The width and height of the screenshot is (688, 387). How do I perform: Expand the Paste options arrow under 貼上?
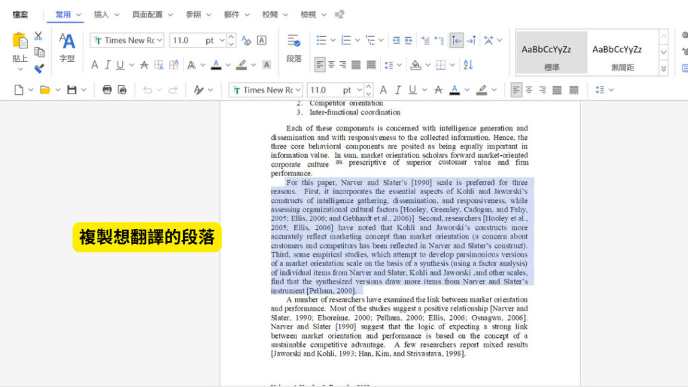click(20, 69)
